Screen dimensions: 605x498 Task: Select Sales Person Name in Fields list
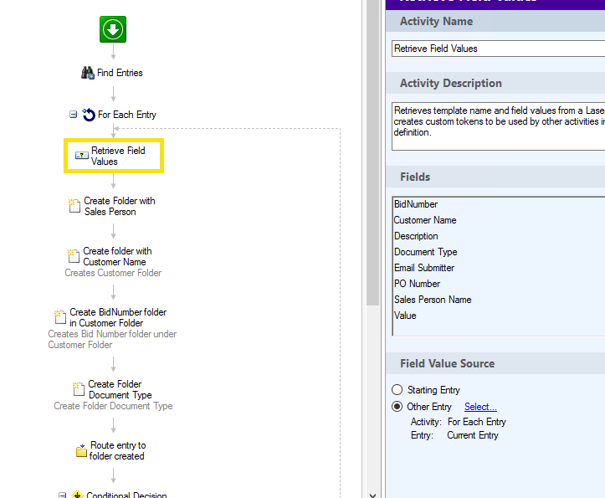(x=433, y=300)
